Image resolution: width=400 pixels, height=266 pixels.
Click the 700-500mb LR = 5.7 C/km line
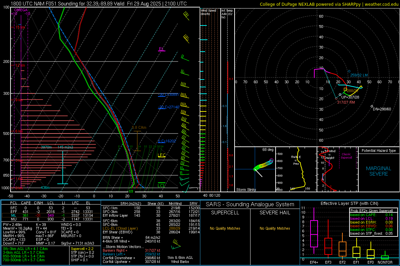click(24, 260)
